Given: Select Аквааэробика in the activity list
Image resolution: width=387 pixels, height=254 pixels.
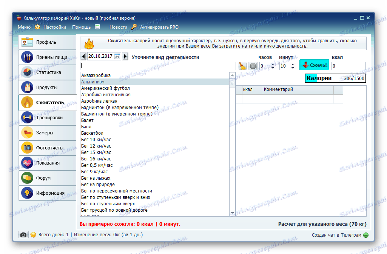Looking at the screenshot, I should [x=155, y=75].
